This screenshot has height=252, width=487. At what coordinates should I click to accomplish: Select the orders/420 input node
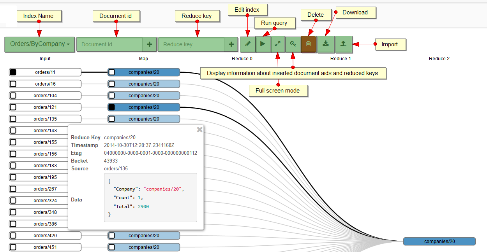pos(45,236)
